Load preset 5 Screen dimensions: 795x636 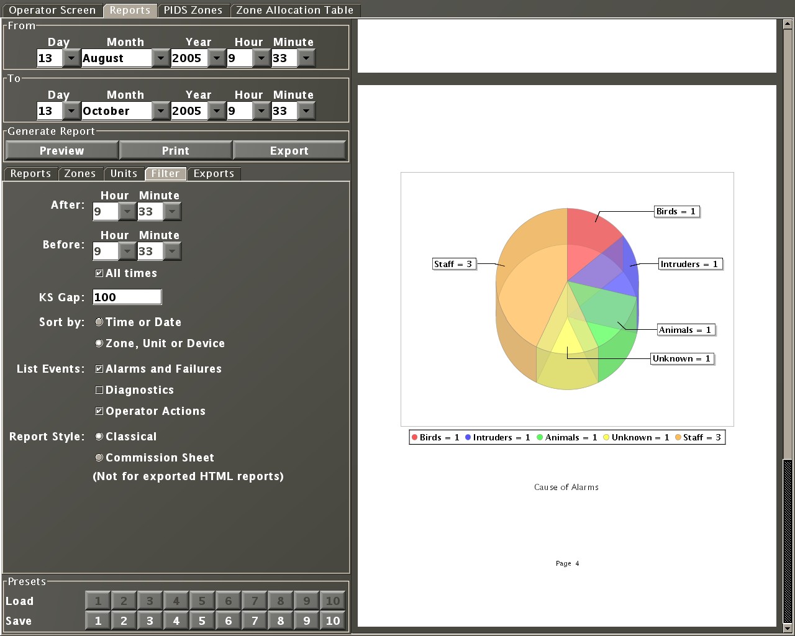202,601
